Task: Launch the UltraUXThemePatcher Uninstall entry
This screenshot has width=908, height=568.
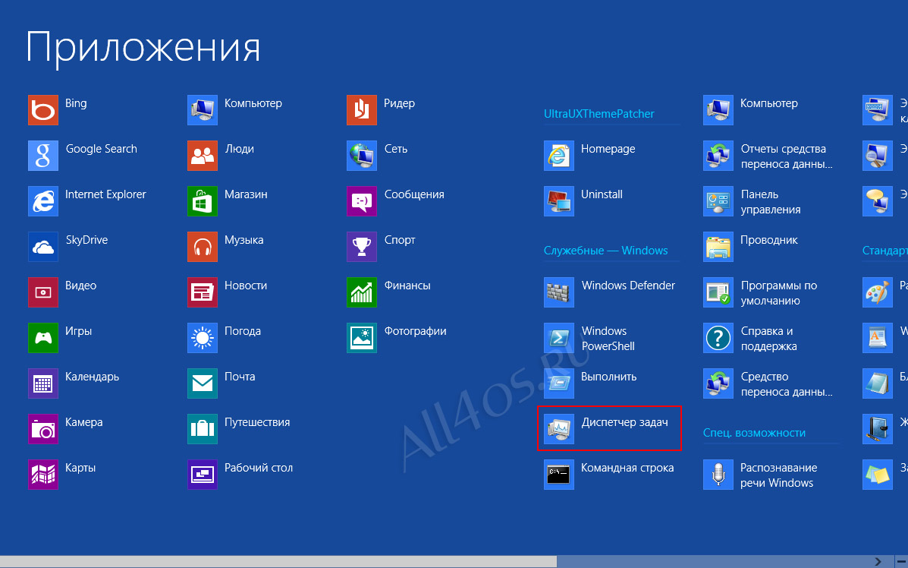Action: (559, 201)
